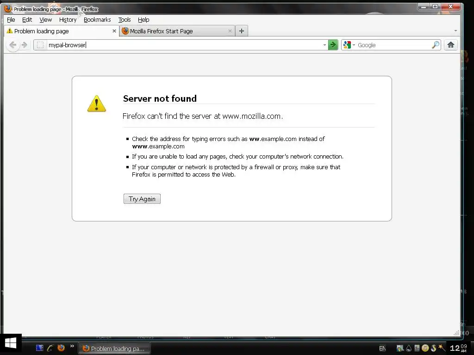Screen dimensions: 474x355
Task: Click the page identity icon in the URL bar
Action: point(40,45)
